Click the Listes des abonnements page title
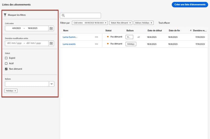Image resolution: width=210 pixels, height=139 pixels. [16, 4]
